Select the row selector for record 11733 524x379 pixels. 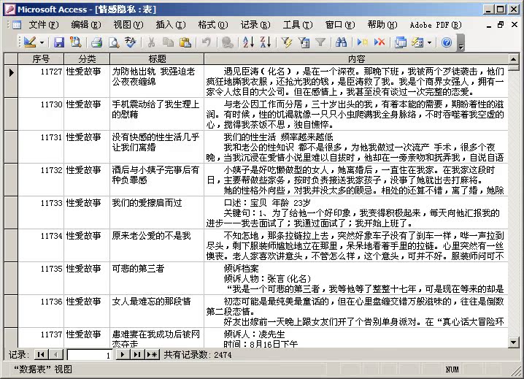[11, 213]
